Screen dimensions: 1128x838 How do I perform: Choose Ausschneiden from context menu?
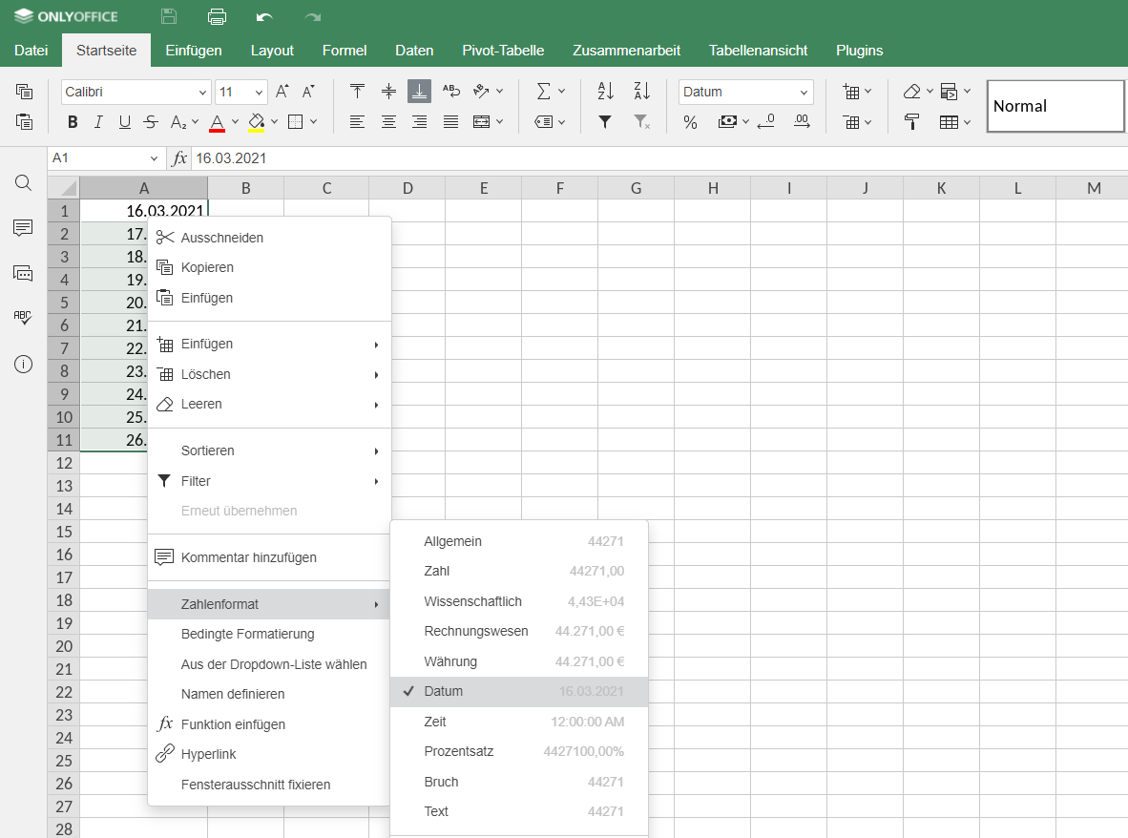[x=270, y=238]
